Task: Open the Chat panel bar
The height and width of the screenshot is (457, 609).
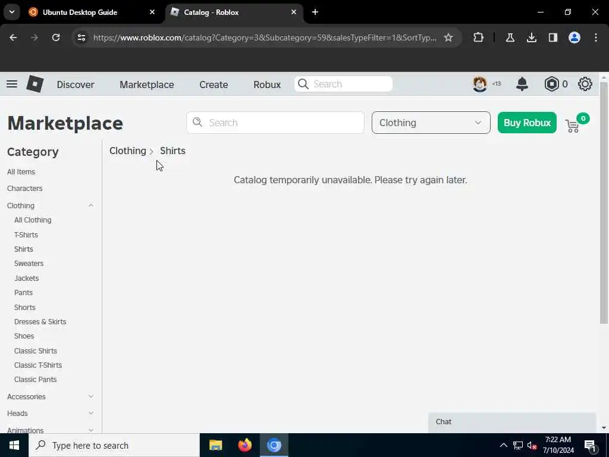Action: [512, 422]
